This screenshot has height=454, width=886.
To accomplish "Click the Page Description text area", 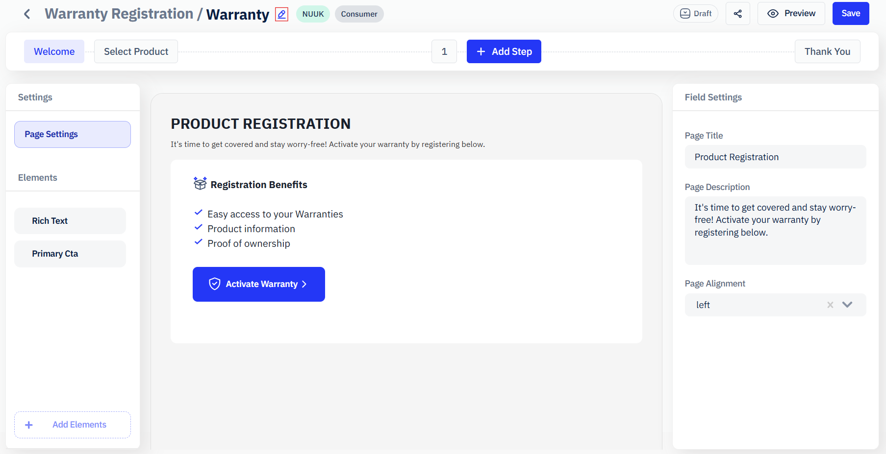I will (776, 231).
